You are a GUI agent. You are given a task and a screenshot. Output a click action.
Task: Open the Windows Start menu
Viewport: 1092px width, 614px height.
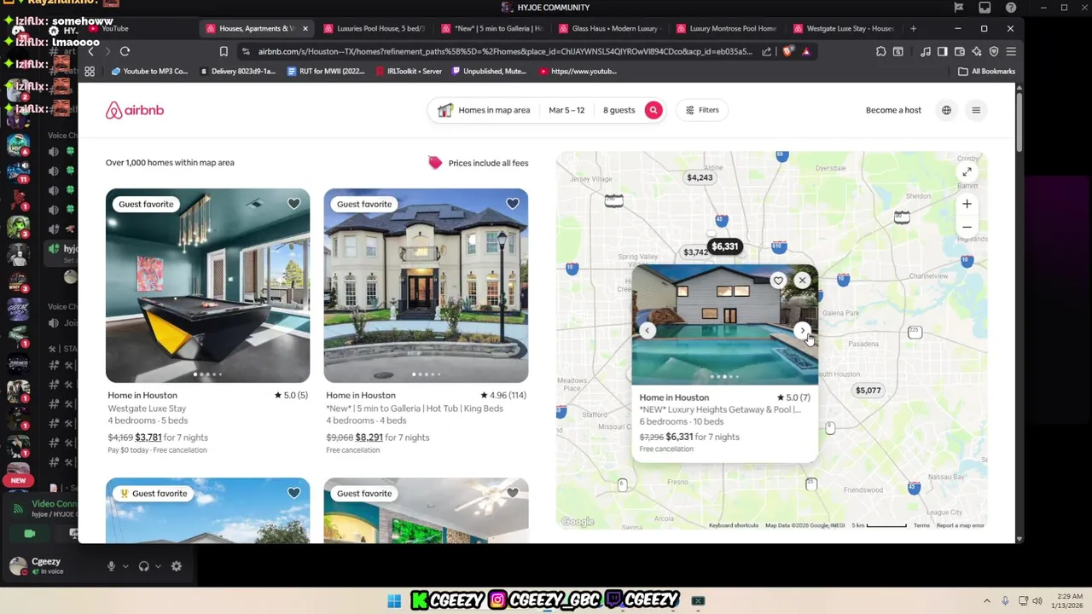394,601
